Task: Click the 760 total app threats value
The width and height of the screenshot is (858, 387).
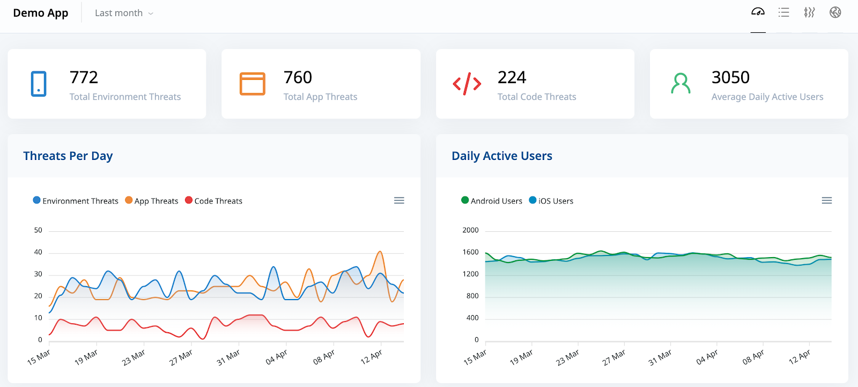Action: (x=298, y=77)
